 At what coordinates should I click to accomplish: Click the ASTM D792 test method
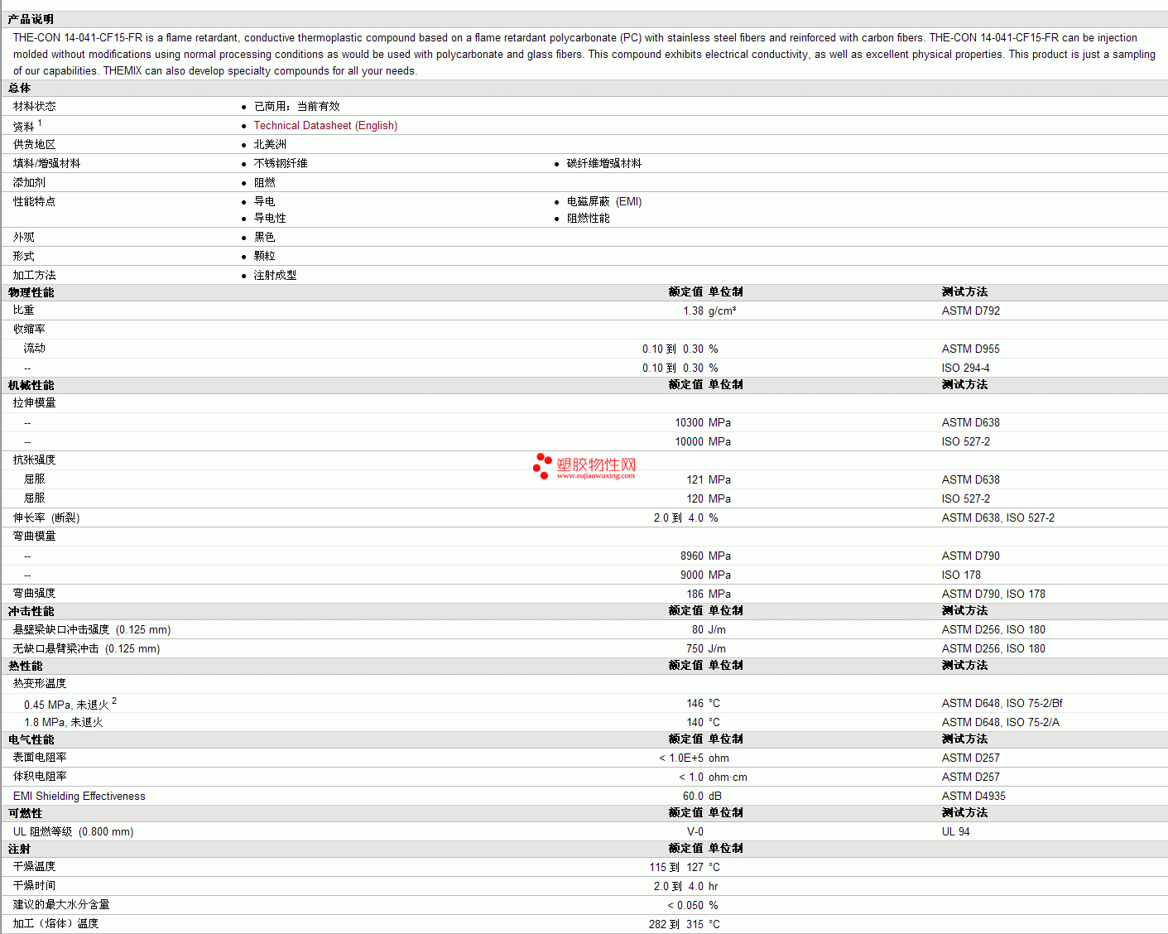971,311
